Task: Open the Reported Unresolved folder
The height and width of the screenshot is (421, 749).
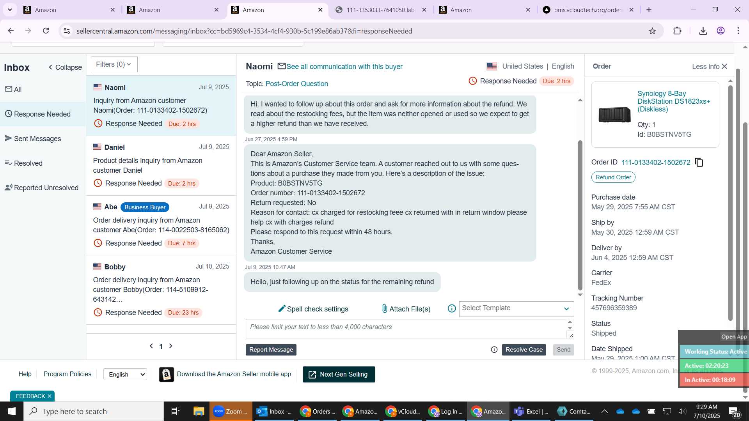Action: [x=43, y=188]
